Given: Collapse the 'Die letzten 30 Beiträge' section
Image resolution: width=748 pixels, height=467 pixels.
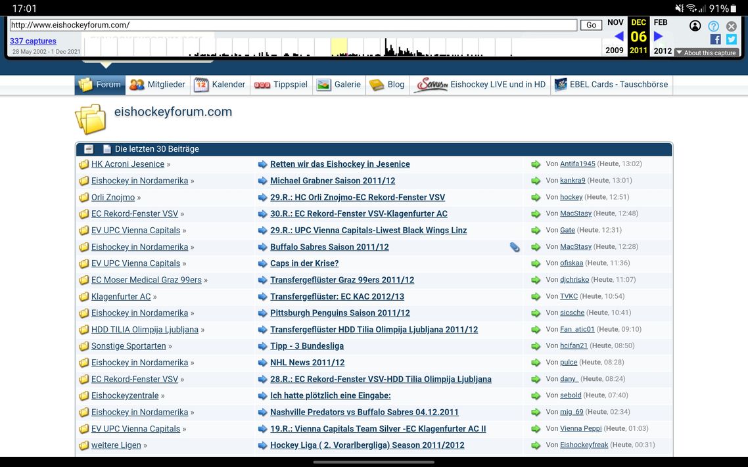Looking at the screenshot, I should (x=89, y=149).
